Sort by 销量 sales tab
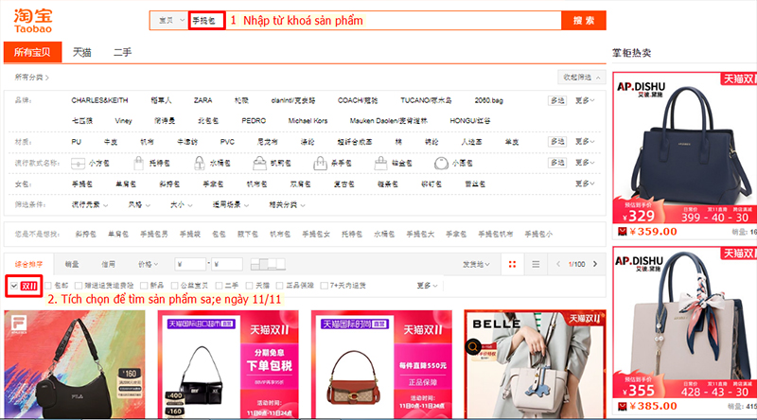 tap(72, 264)
